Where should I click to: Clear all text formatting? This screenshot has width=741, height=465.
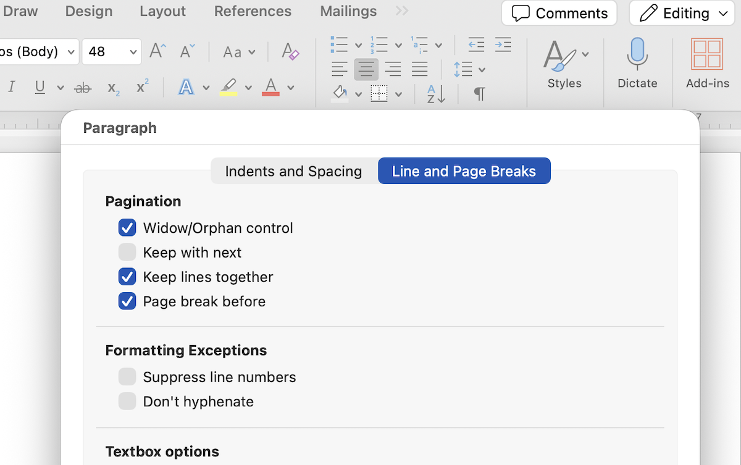pyautogui.click(x=290, y=51)
